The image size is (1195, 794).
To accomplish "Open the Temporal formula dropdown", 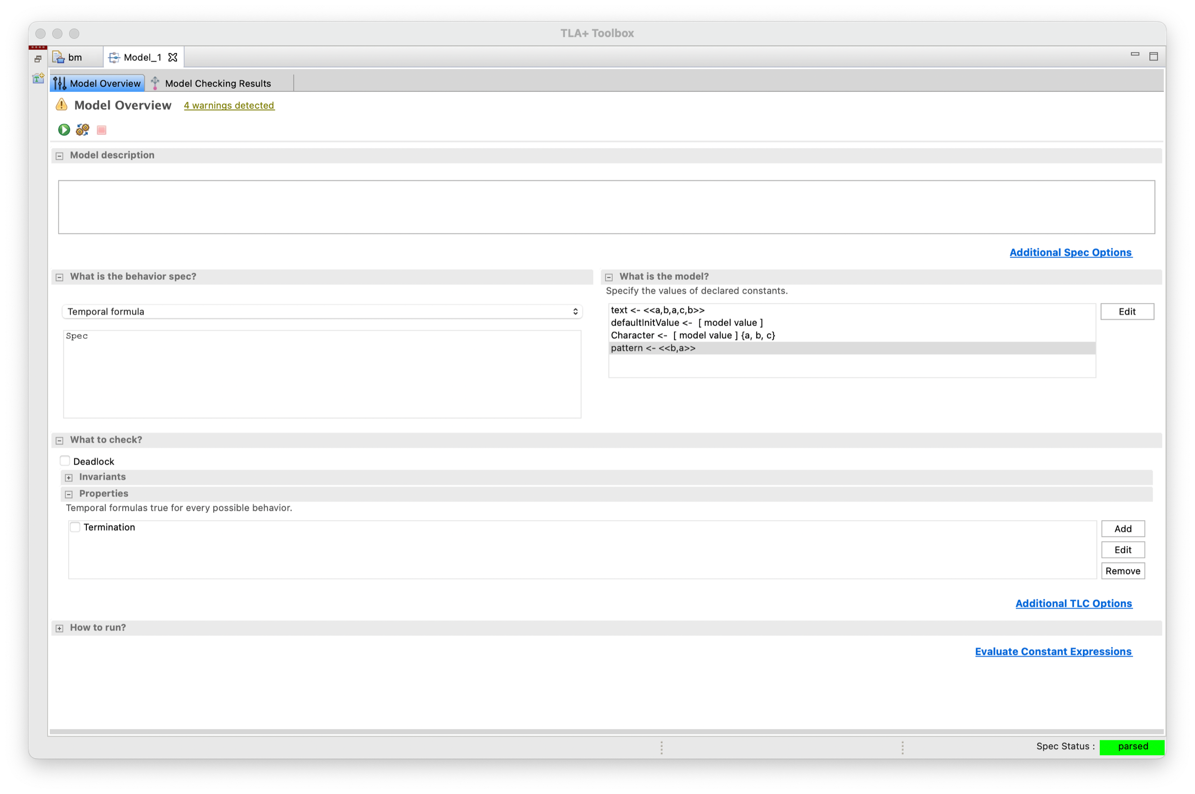I will [322, 312].
